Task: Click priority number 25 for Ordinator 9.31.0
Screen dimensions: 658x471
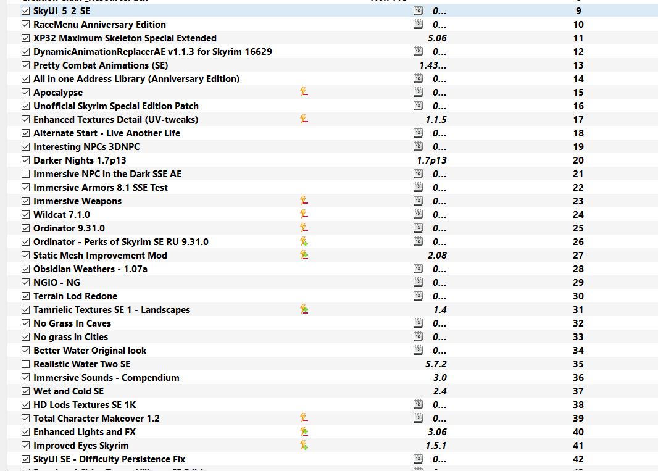Action: [x=578, y=228]
